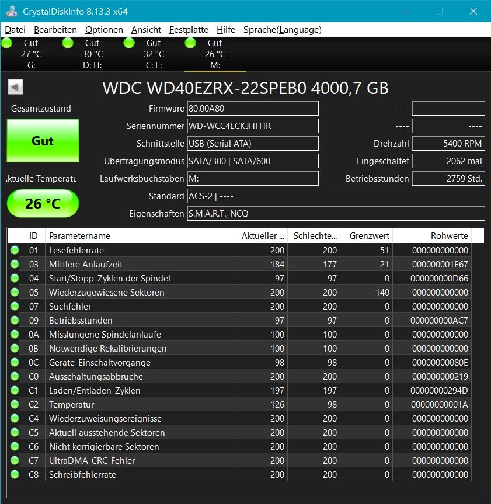
Task: Click the CrystalDiskInfo title bar app icon
Action: [x=12, y=11]
